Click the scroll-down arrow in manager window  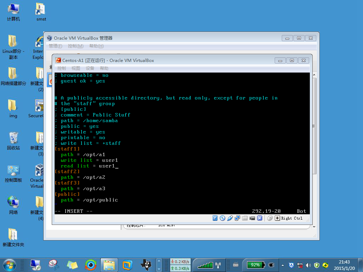[x=314, y=227]
